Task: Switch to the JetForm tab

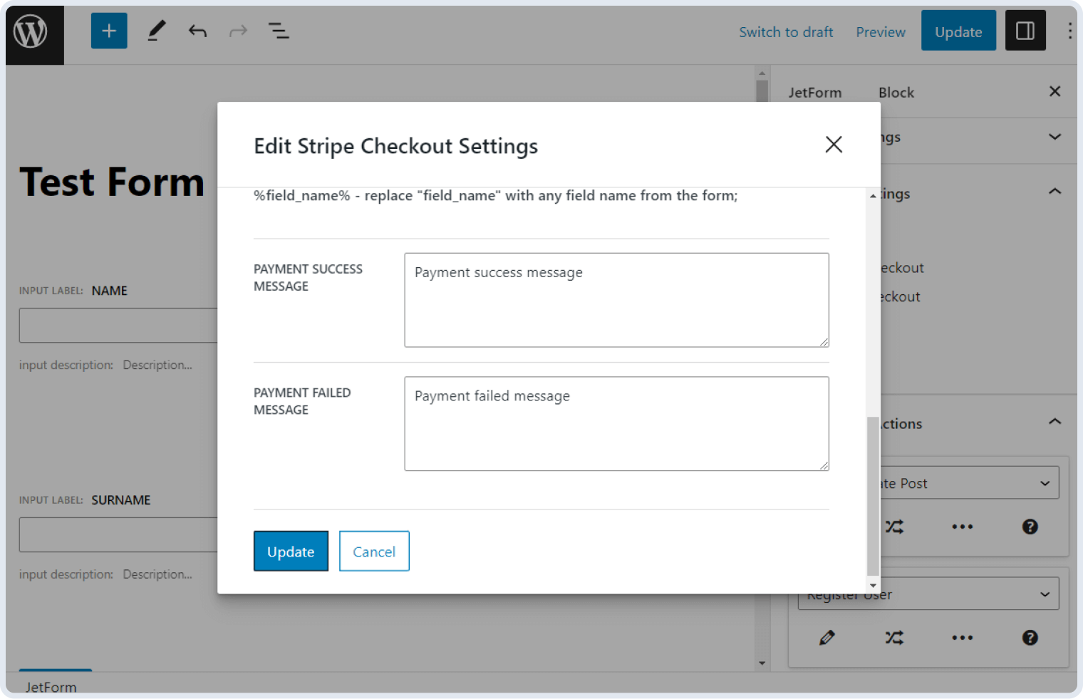Action: (x=815, y=92)
